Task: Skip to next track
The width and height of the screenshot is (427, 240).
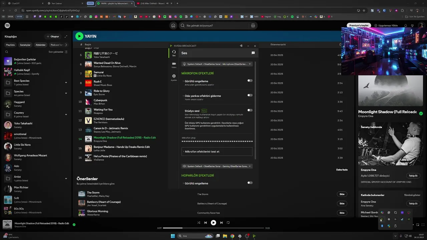Action: (222, 223)
